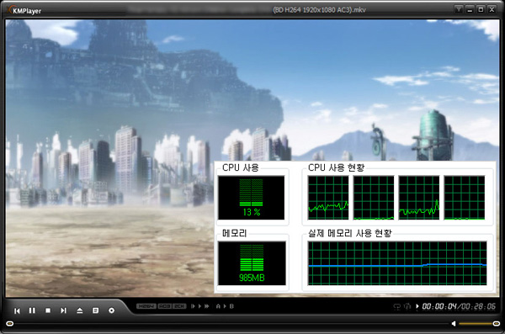Open the control box gear icon

[111, 310]
